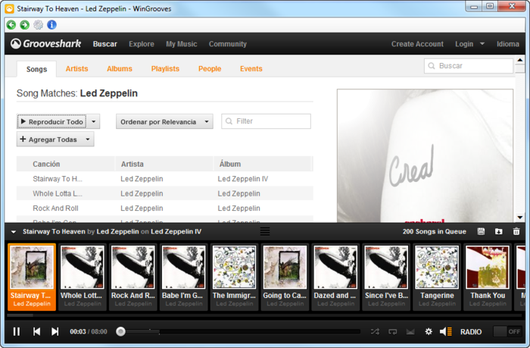Select the Songs tab
Screen dimensions: 530x348
point(36,69)
